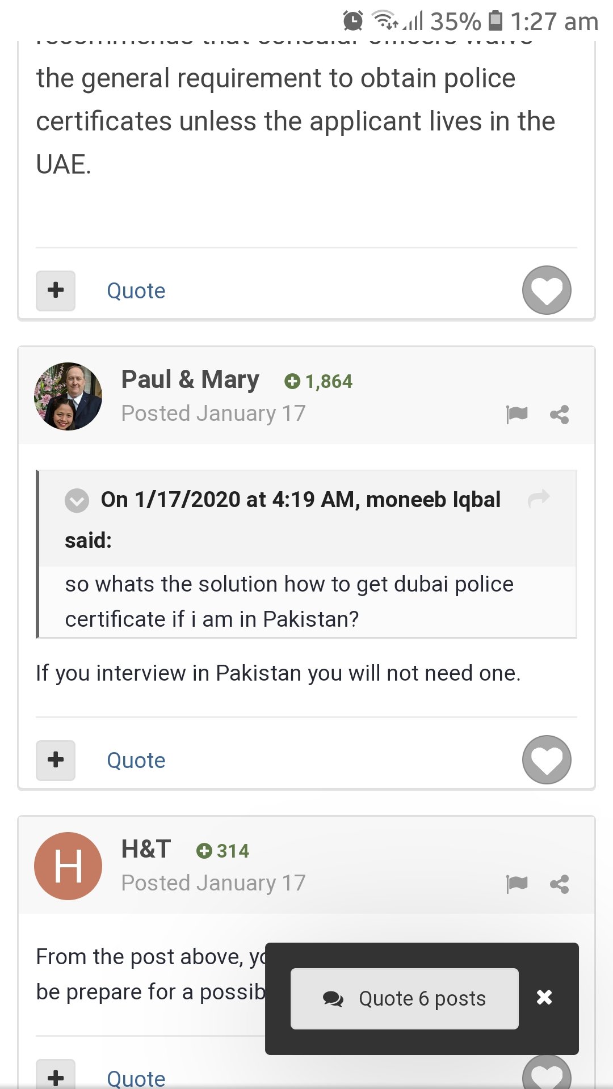Image resolution: width=613 pixels, height=1089 pixels.
Task: Dismiss the multiquote popup with X
Action: [x=544, y=997]
